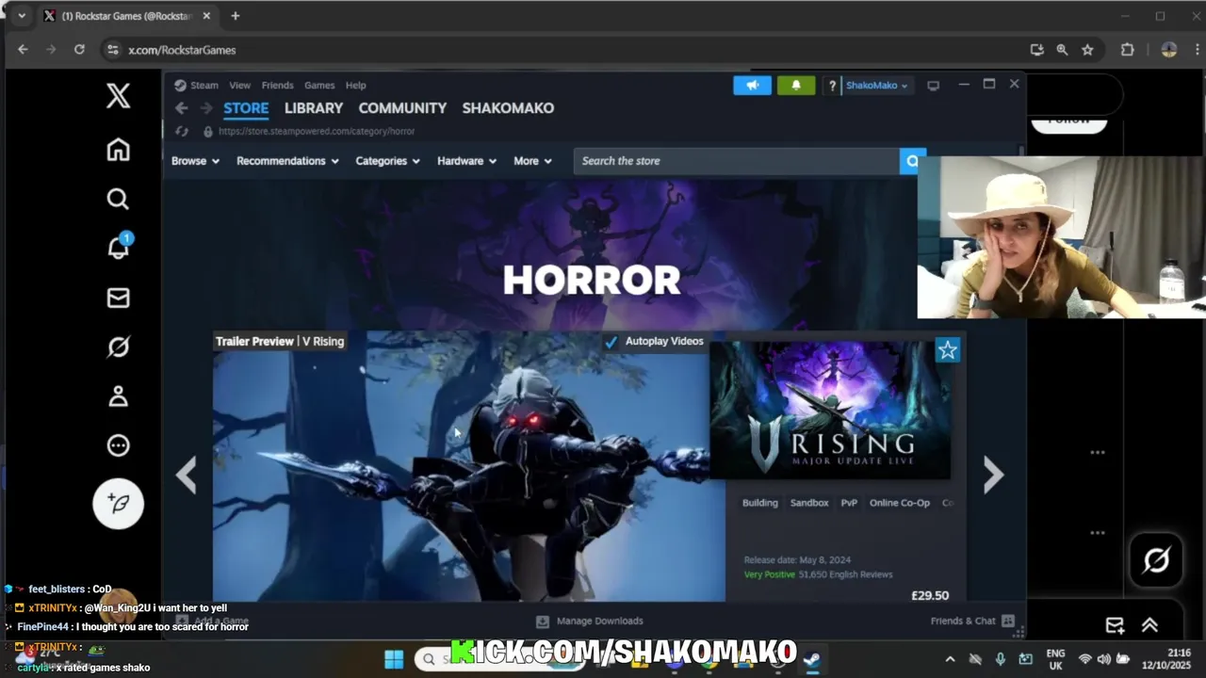Switch to the LIBRARY tab

click(x=314, y=108)
